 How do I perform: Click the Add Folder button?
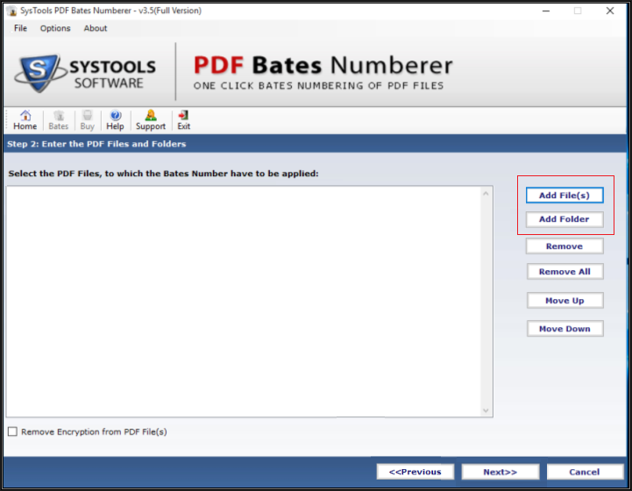(x=565, y=219)
